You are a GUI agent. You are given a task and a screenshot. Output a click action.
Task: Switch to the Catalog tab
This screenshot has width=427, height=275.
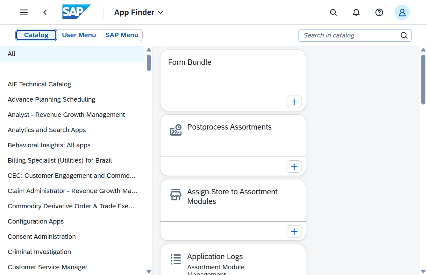36,35
